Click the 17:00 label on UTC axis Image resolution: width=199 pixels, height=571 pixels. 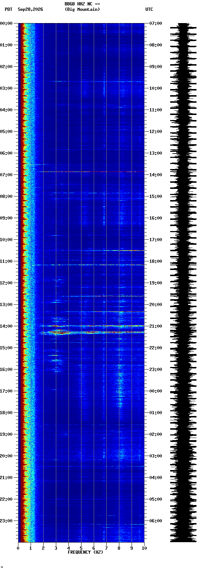(156, 240)
